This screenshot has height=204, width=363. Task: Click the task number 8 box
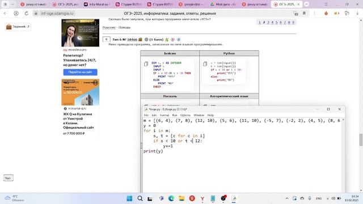(106, 39)
